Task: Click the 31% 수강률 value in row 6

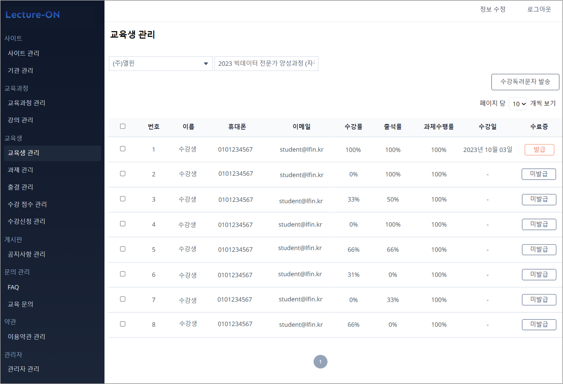Action: [353, 275]
